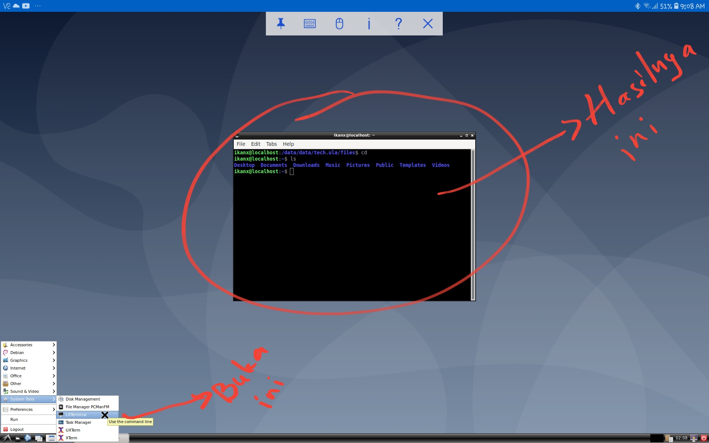The height and width of the screenshot is (443, 709).
Task: Open the info icon in the overlay toolbar
Action: 369,24
